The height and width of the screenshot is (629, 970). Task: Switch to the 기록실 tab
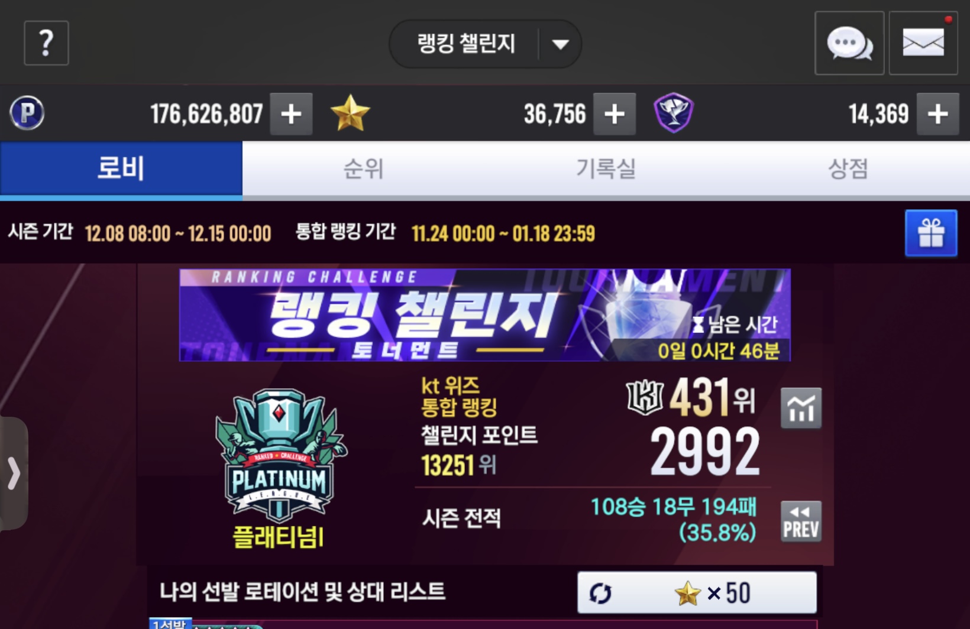(606, 169)
